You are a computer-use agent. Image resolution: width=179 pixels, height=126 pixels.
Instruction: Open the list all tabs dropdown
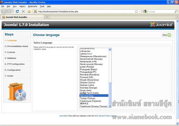(x=177, y=17)
